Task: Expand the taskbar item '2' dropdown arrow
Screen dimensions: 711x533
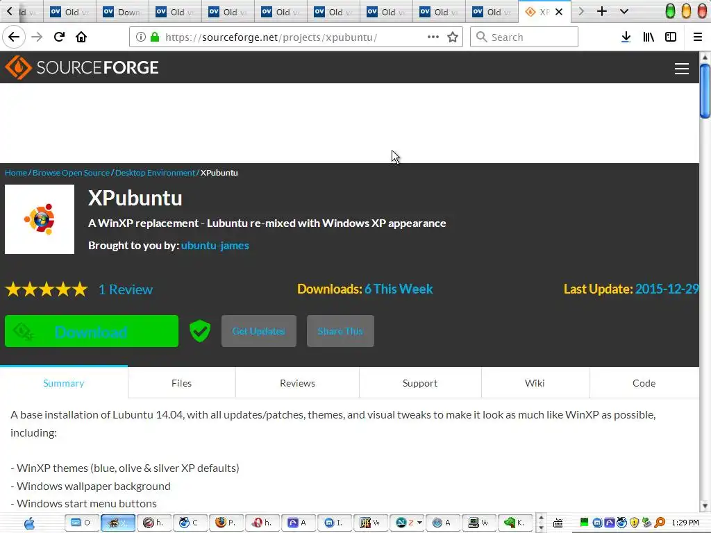Action: point(420,523)
